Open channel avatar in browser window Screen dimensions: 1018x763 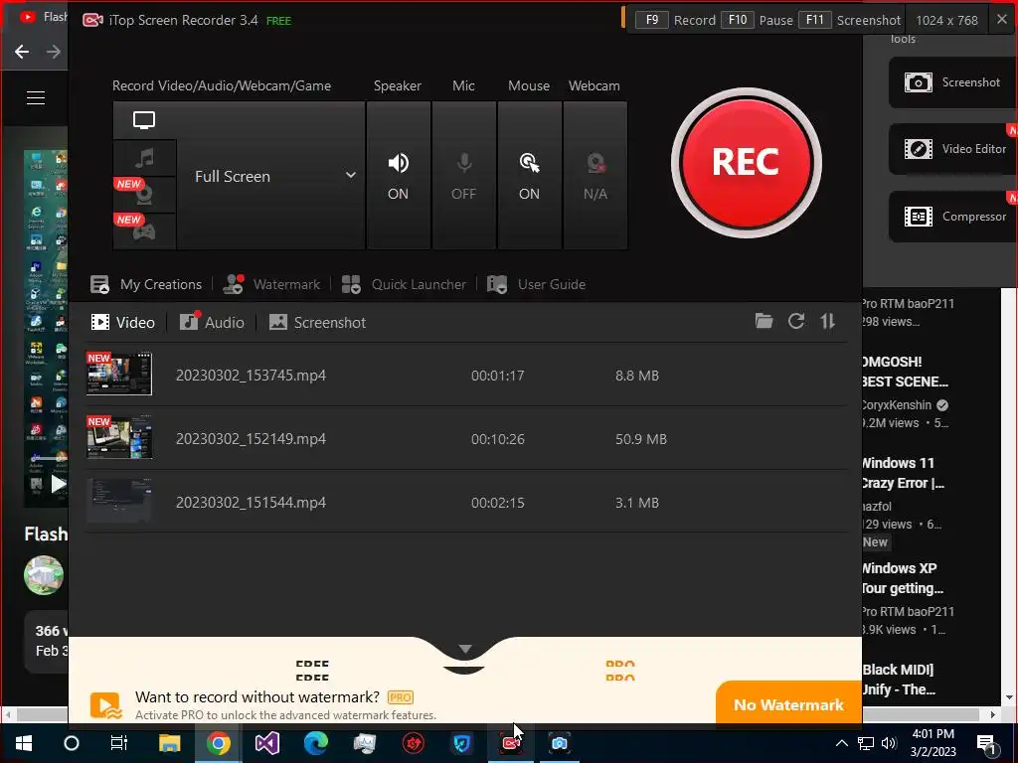tap(44, 575)
